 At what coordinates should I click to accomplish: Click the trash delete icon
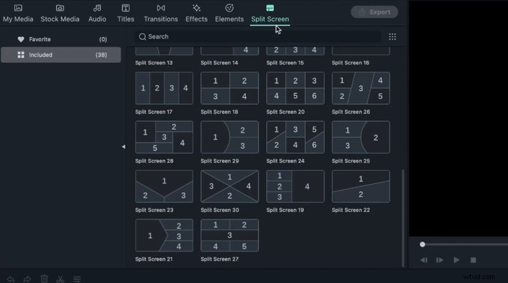44,279
